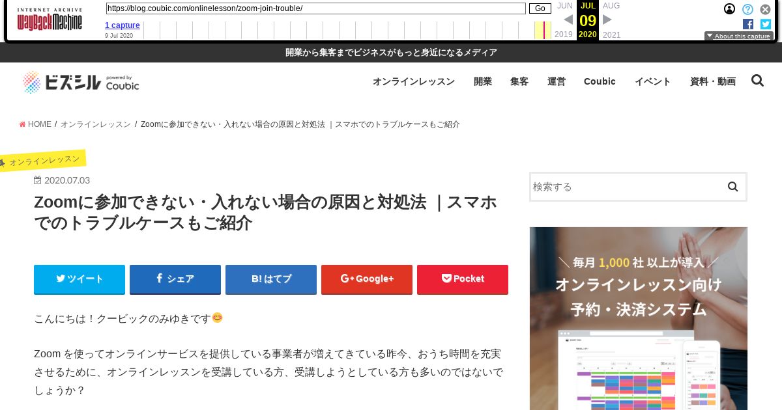
Task: Open オンラインレッスン menu item
Action: [x=414, y=81]
